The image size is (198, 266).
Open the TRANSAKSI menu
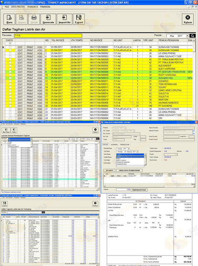(x=33, y=7)
